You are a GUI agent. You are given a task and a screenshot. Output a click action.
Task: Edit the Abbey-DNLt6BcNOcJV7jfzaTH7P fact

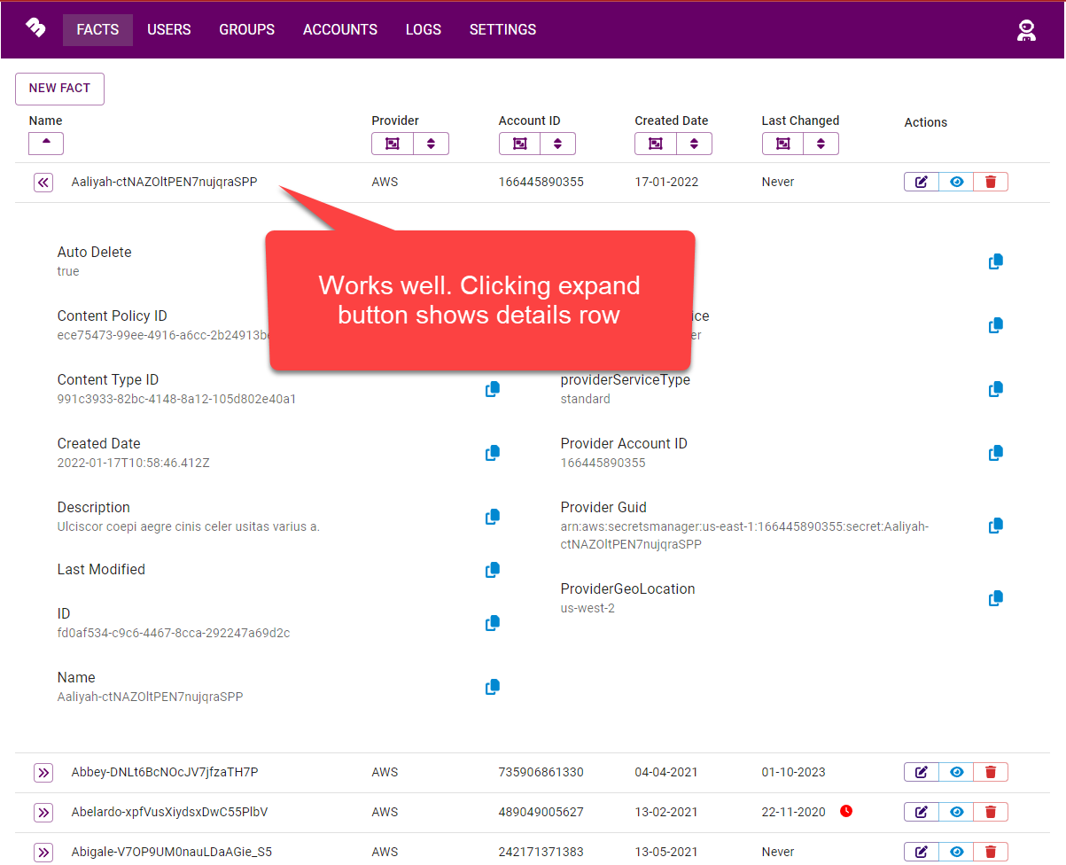(x=922, y=772)
